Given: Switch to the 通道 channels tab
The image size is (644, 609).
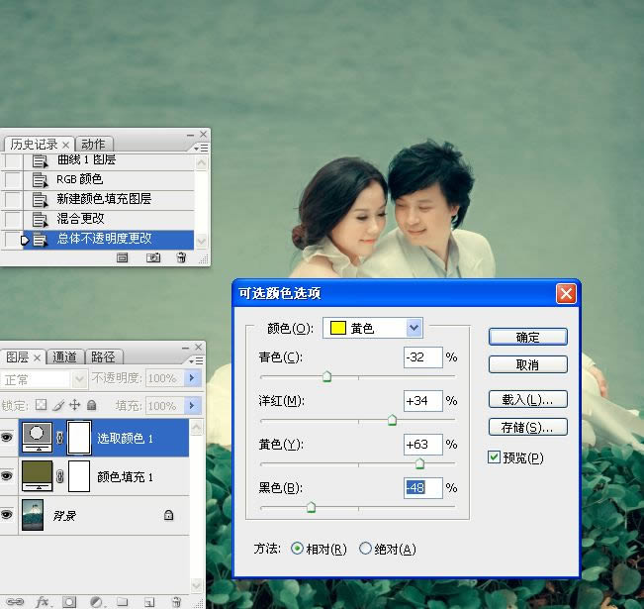Looking at the screenshot, I should pos(65,357).
